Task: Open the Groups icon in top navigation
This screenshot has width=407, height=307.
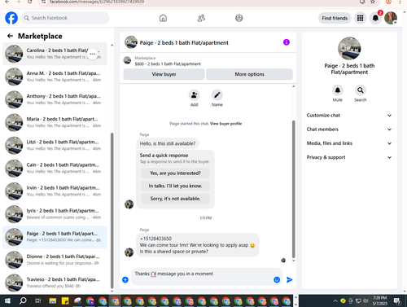Action: coord(239,18)
